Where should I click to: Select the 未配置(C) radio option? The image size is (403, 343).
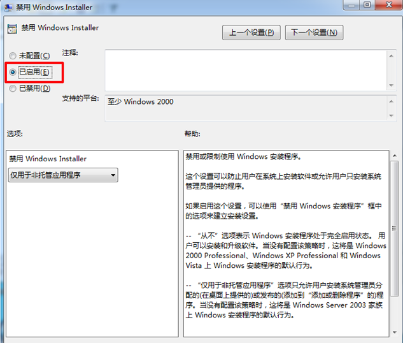click(x=13, y=56)
